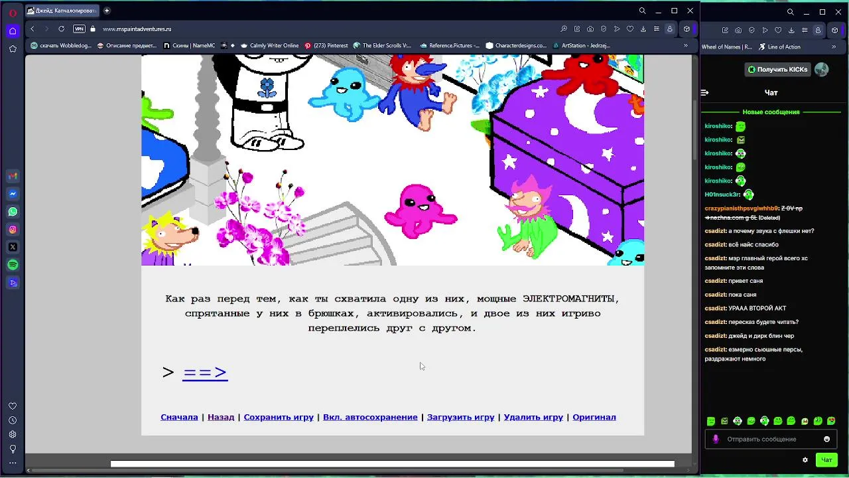Open Instagram in Opera sidebar
Screen dimensions: 849x478
click(13, 230)
